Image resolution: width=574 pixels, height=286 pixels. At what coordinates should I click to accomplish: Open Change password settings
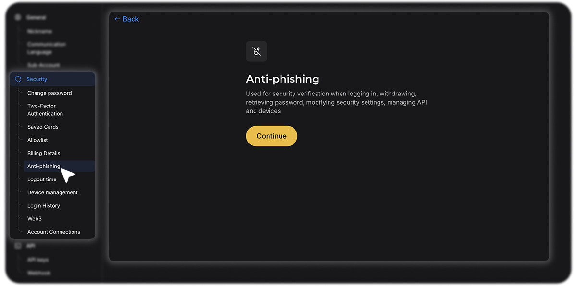tap(49, 93)
